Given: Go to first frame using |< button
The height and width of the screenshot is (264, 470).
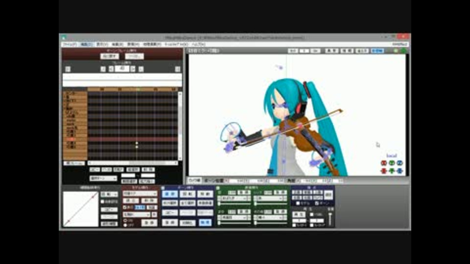Looking at the screenshot, I should (103, 69).
